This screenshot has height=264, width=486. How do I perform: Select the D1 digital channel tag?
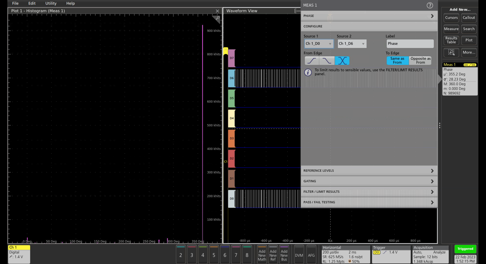click(232, 179)
